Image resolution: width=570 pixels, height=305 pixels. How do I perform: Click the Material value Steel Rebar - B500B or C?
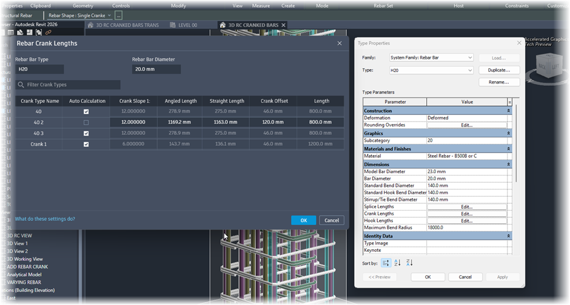467,156
